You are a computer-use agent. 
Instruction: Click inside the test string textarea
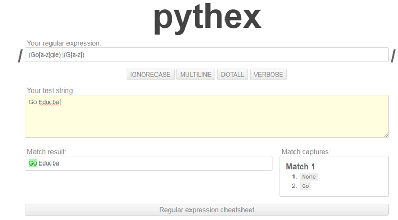pos(206,118)
